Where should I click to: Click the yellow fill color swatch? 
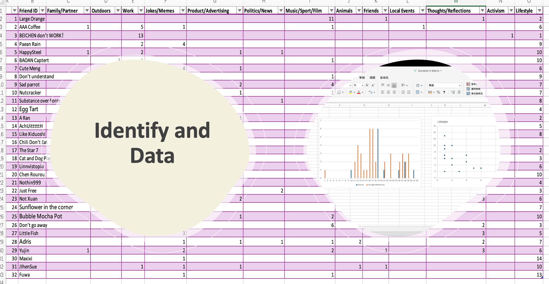(350, 92)
